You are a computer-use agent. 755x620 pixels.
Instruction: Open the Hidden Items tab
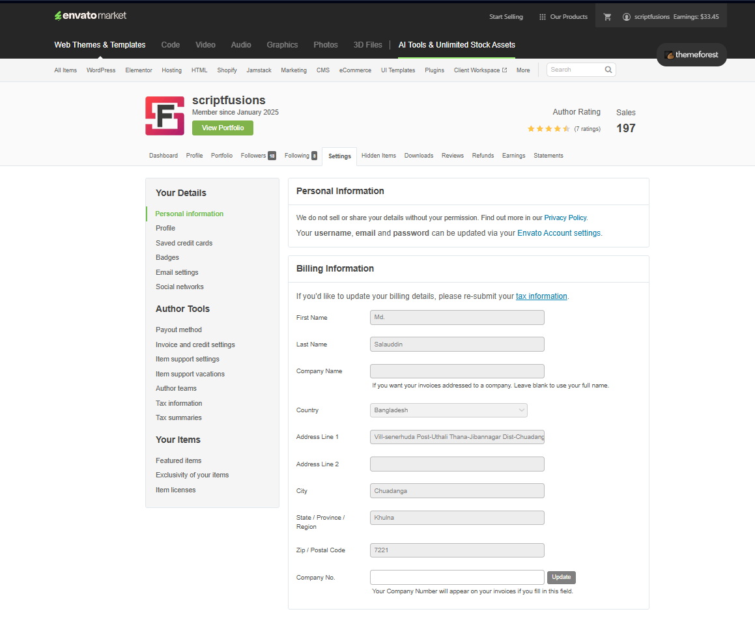click(x=378, y=156)
